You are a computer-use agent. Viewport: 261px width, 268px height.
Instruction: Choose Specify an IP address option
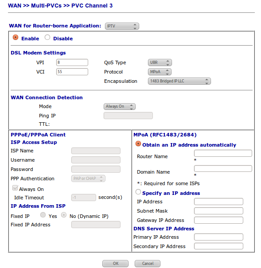click(x=138, y=192)
